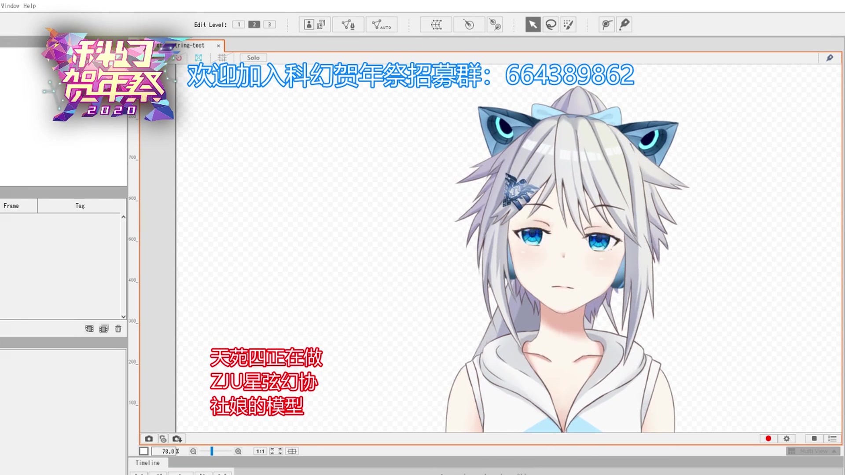Open the Timeline tab
Image resolution: width=845 pixels, height=475 pixels.
[x=147, y=463]
